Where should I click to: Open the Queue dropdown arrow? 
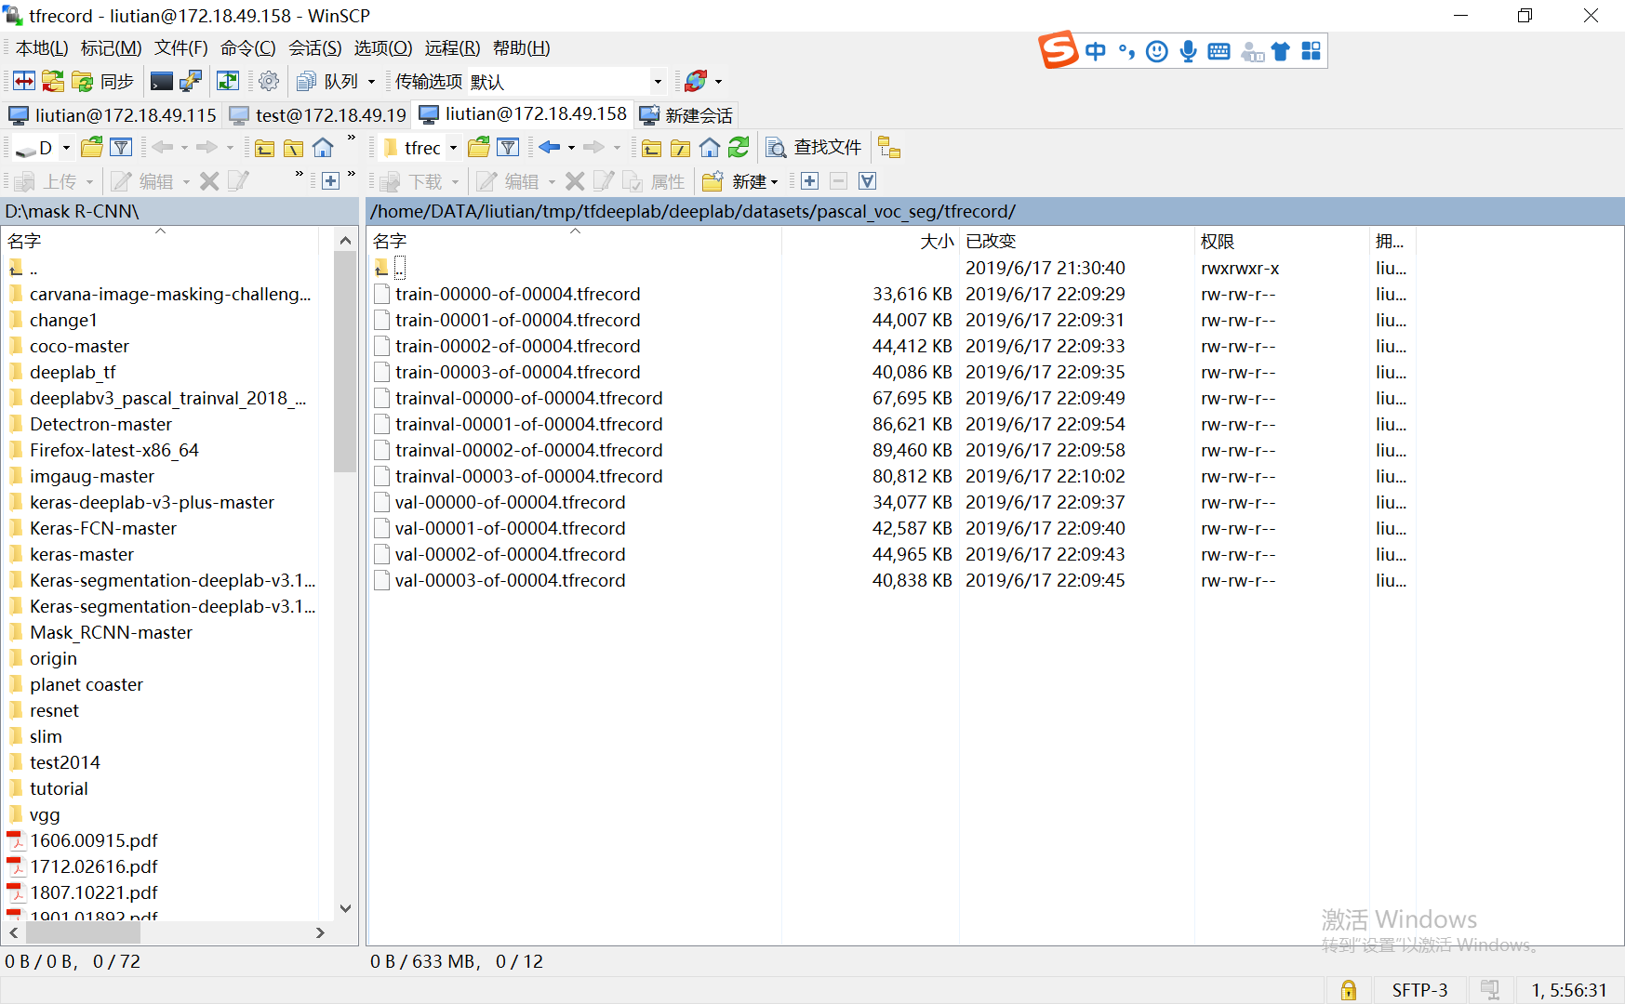(x=371, y=82)
